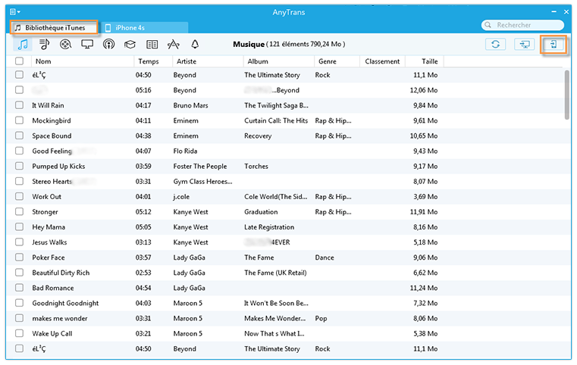
Task: Click the vertical scrollbar thumb
Action: point(566,95)
